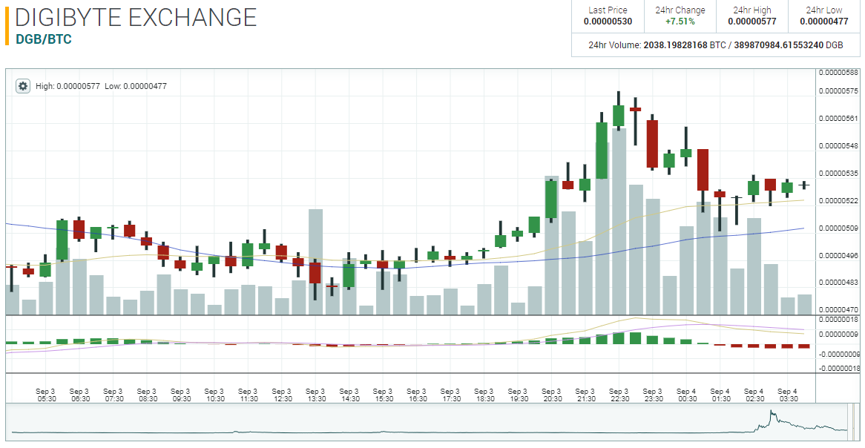This screenshot has width=865, height=448.
Task: Click the chart High/Low readout text
Action: (101, 86)
